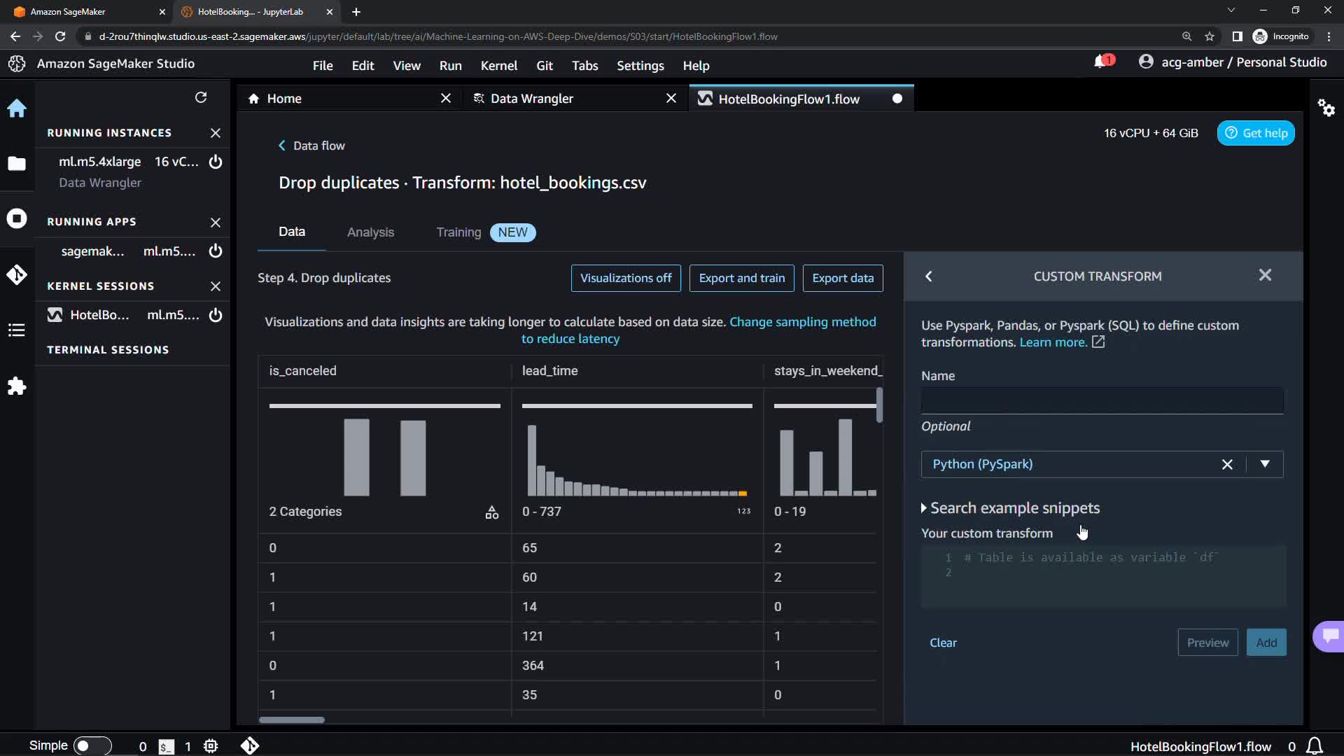Click Export and train button
The width and height of the screenshot is (1344, 756).
coord(741,278)
